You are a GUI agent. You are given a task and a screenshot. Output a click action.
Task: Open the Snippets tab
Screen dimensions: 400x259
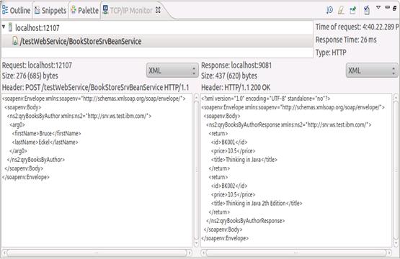pyautogui.click(x=50, y=10)
